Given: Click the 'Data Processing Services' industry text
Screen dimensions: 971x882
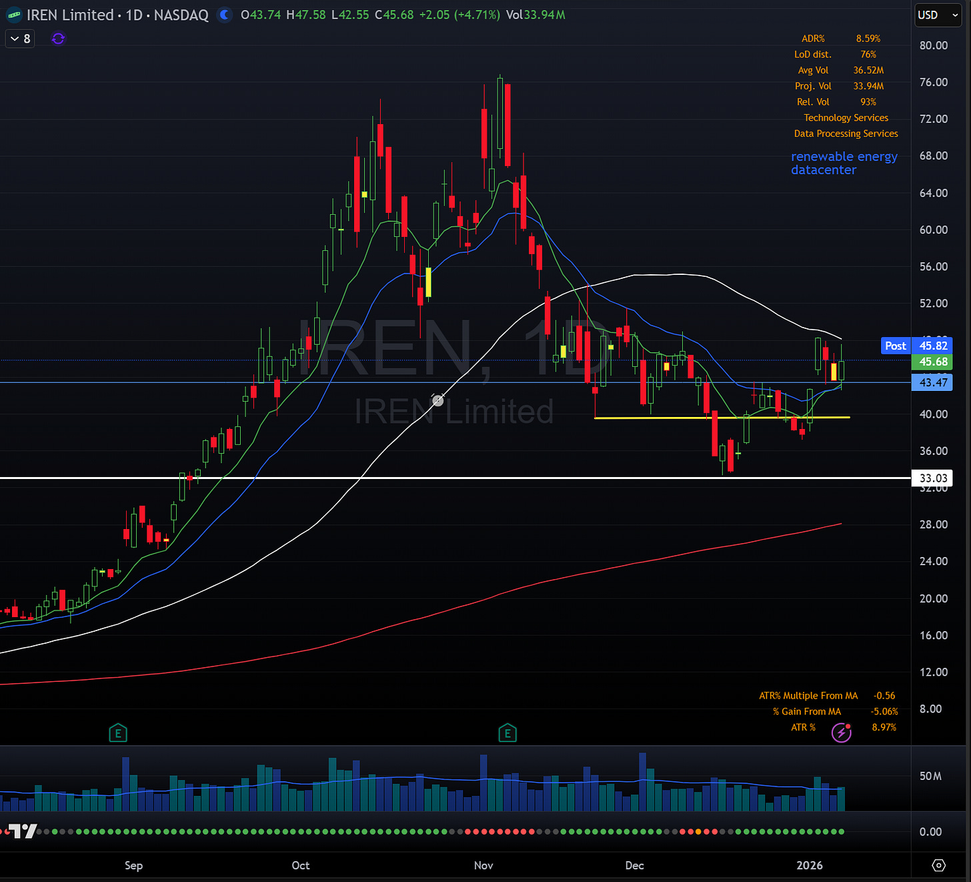Looking at the screenshot, I should click(x=846, y=133).
